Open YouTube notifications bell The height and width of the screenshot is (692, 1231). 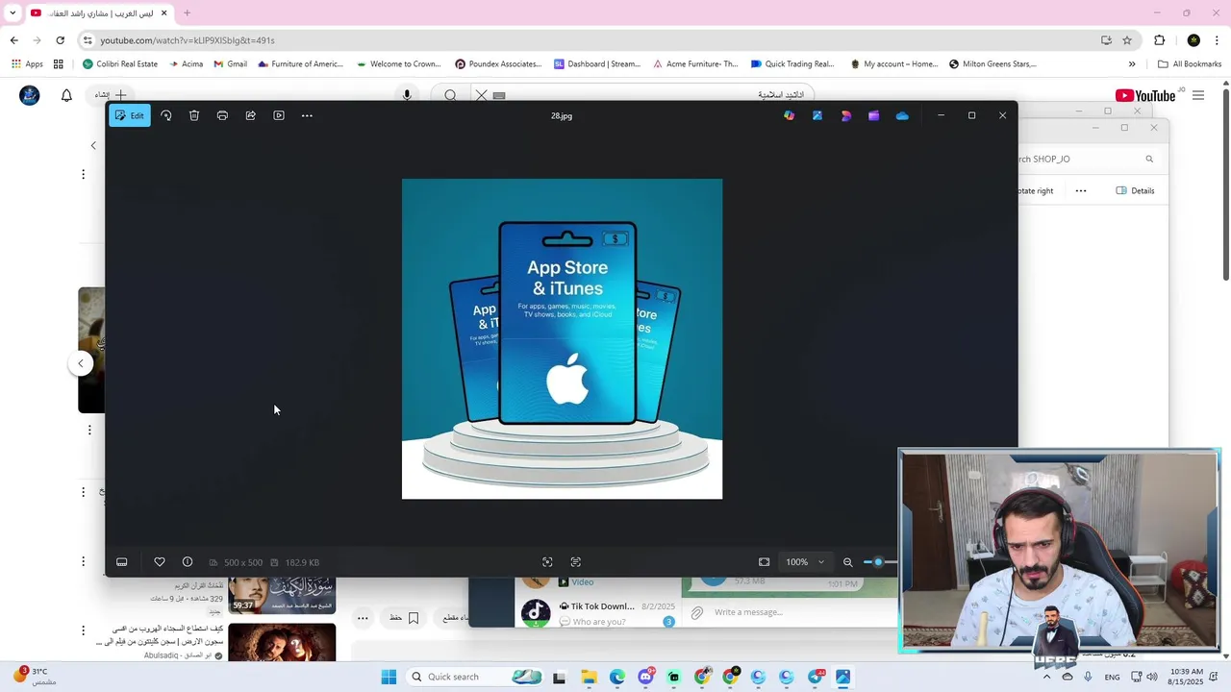66,95
